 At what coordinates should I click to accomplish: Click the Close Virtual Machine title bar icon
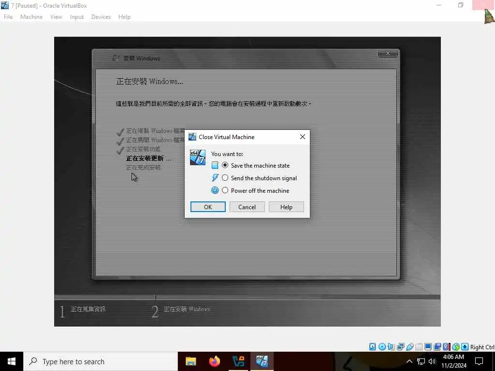tap(192, 137)
